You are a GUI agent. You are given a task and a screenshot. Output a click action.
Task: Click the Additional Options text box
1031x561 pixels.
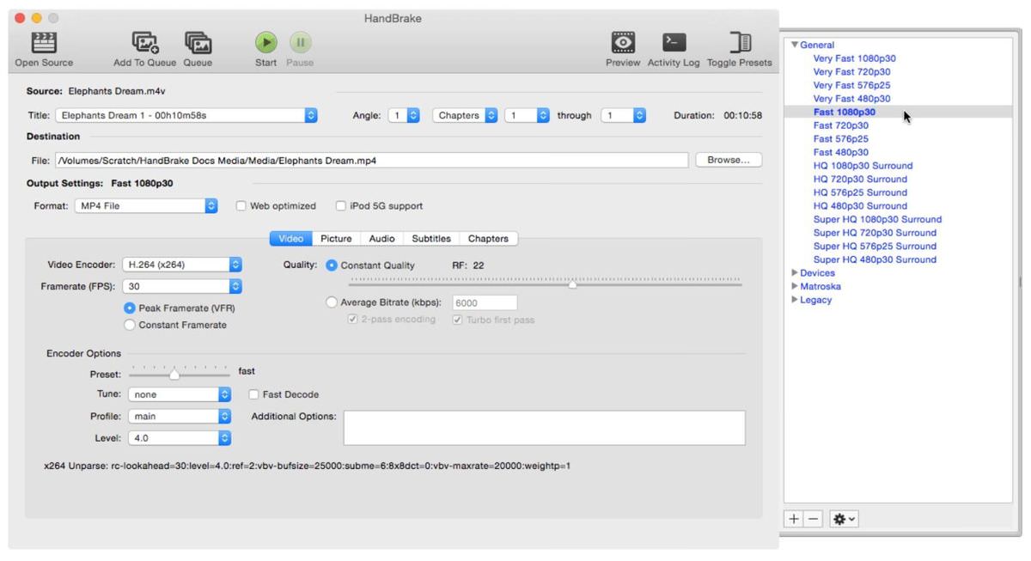pos(544,428)
